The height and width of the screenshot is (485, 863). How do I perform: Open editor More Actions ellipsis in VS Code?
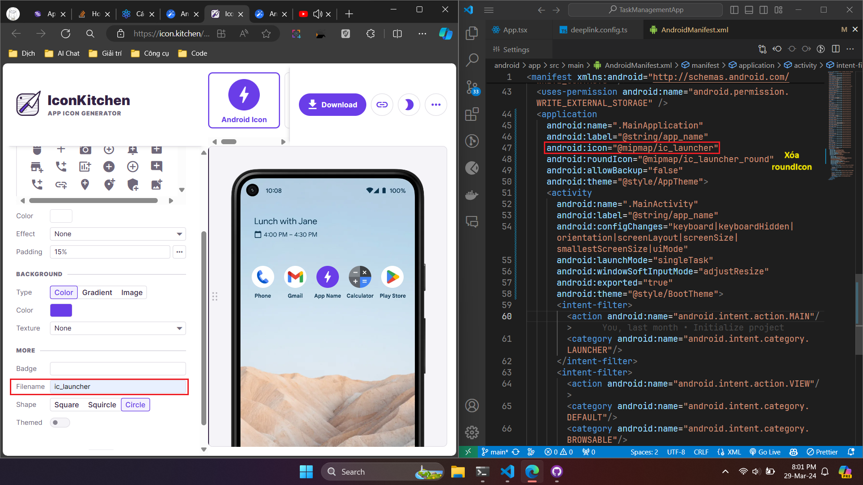[850, 49]
